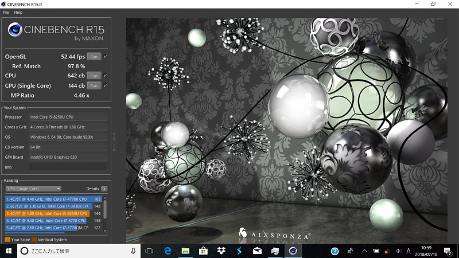Viewport: 459px width, 258px height.
Task: Click the ranking list vertical scrollbar thumb
Action: pos(105,209)
